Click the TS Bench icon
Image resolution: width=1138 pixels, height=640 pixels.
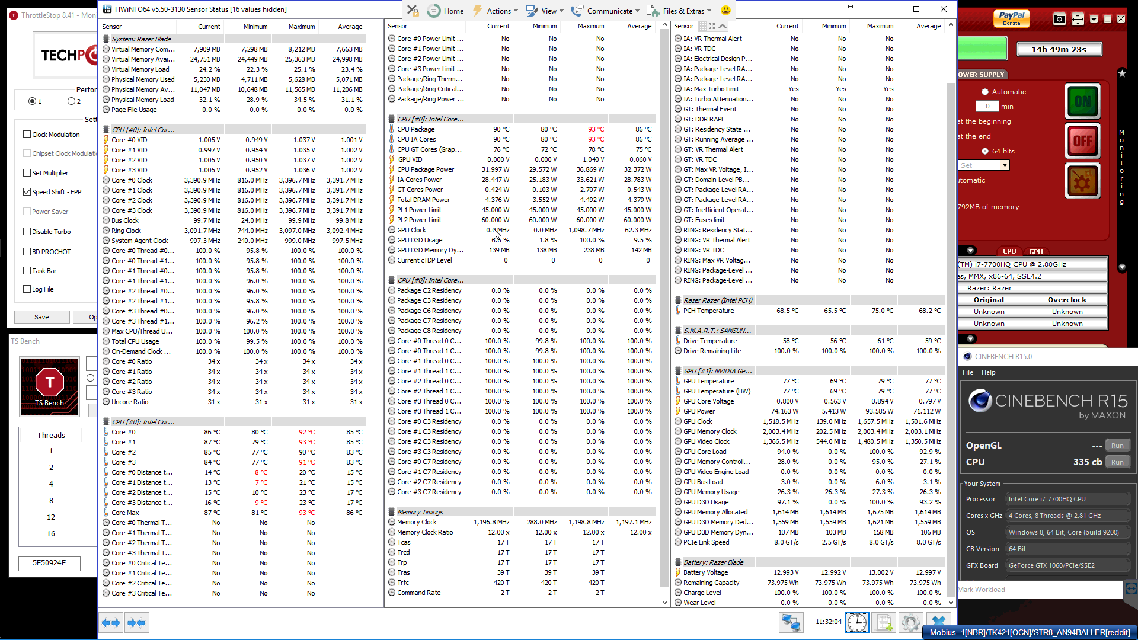[x=50, y=386]
